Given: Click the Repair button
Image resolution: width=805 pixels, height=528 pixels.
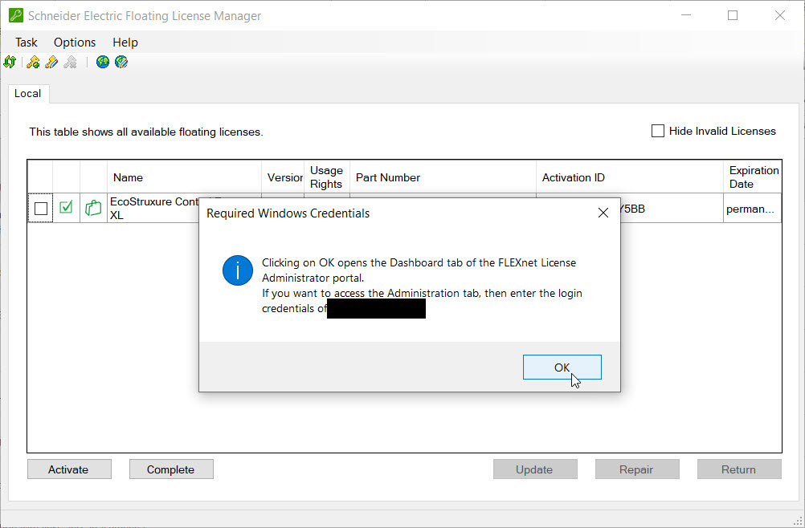Looking at the screenshot, I should (x=636, y=469).
